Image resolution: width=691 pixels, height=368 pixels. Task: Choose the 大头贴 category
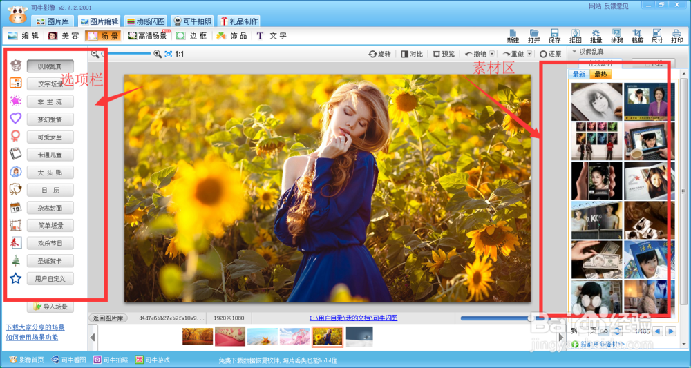(x=50, y=173)
